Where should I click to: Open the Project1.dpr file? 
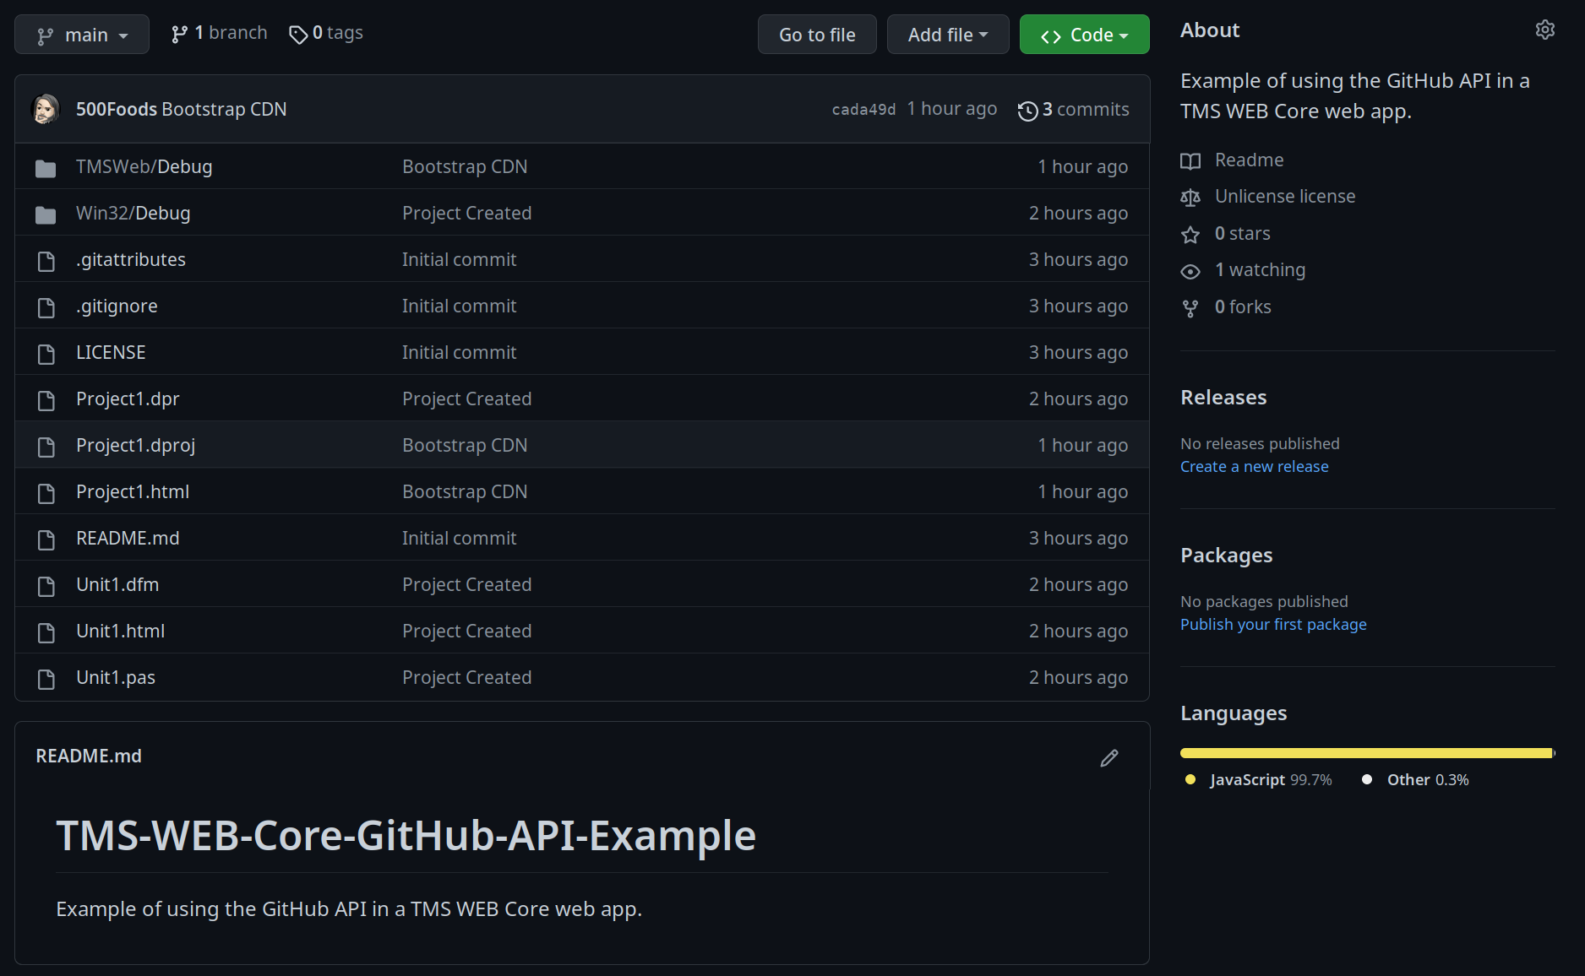(x=128, y=399)
